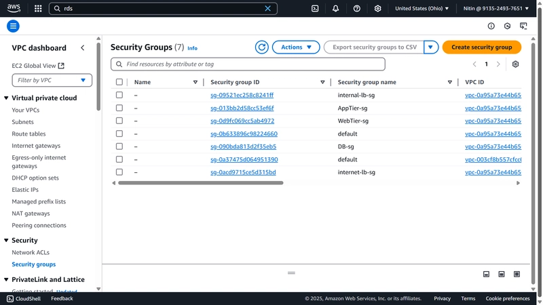Open the help question mark menu

pyautogui.click(x=357, y=8)
